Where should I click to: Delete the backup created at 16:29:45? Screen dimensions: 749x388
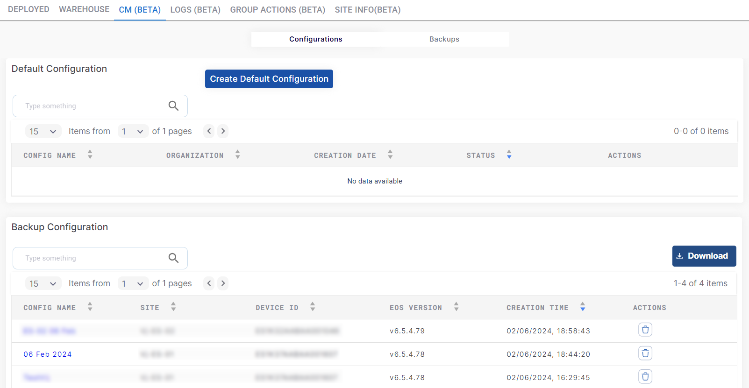645,377
